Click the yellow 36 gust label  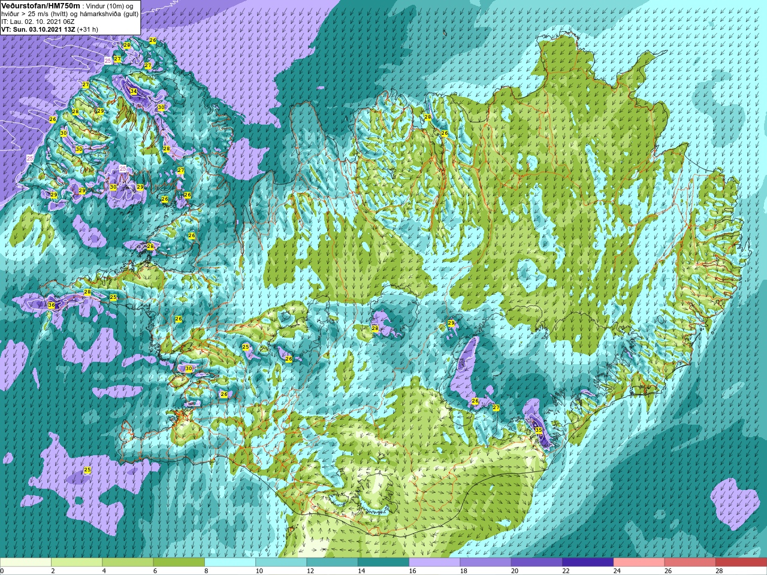[x=52, y=305]
